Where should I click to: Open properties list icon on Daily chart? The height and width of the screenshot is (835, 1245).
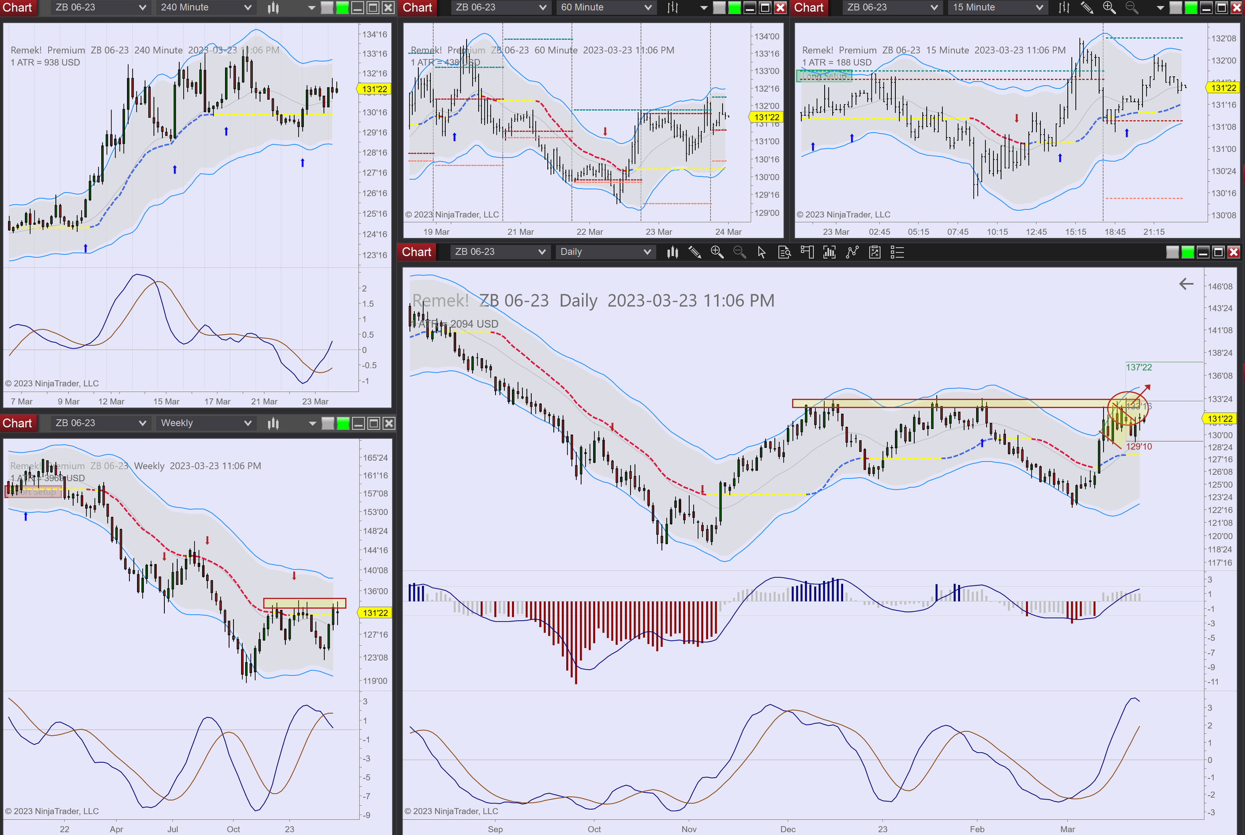point(897,252)
